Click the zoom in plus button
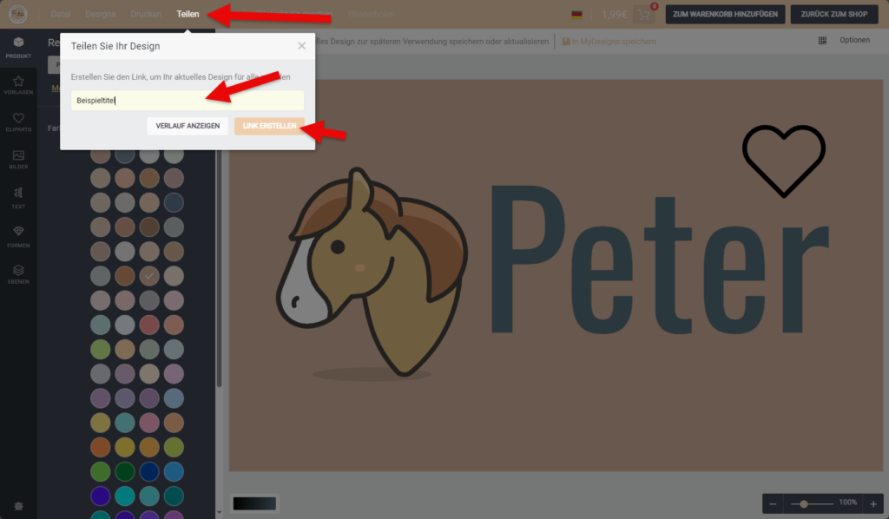 click(x=873, y=503)
